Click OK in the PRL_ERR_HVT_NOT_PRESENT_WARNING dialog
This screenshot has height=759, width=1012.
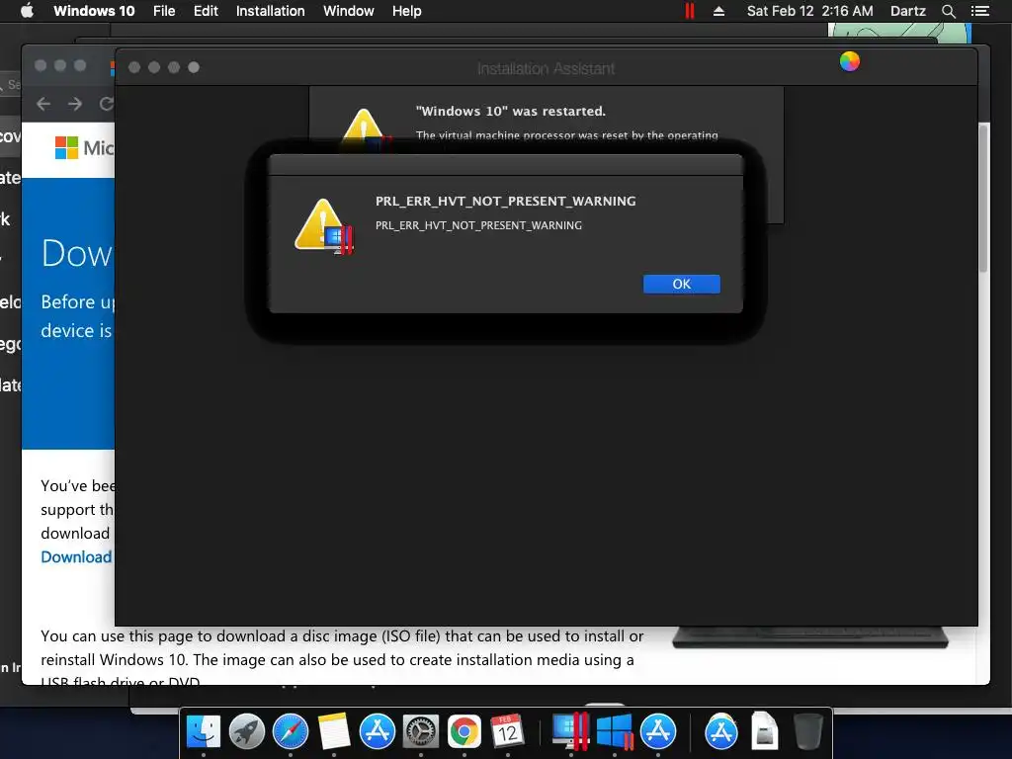coord(682,284)
